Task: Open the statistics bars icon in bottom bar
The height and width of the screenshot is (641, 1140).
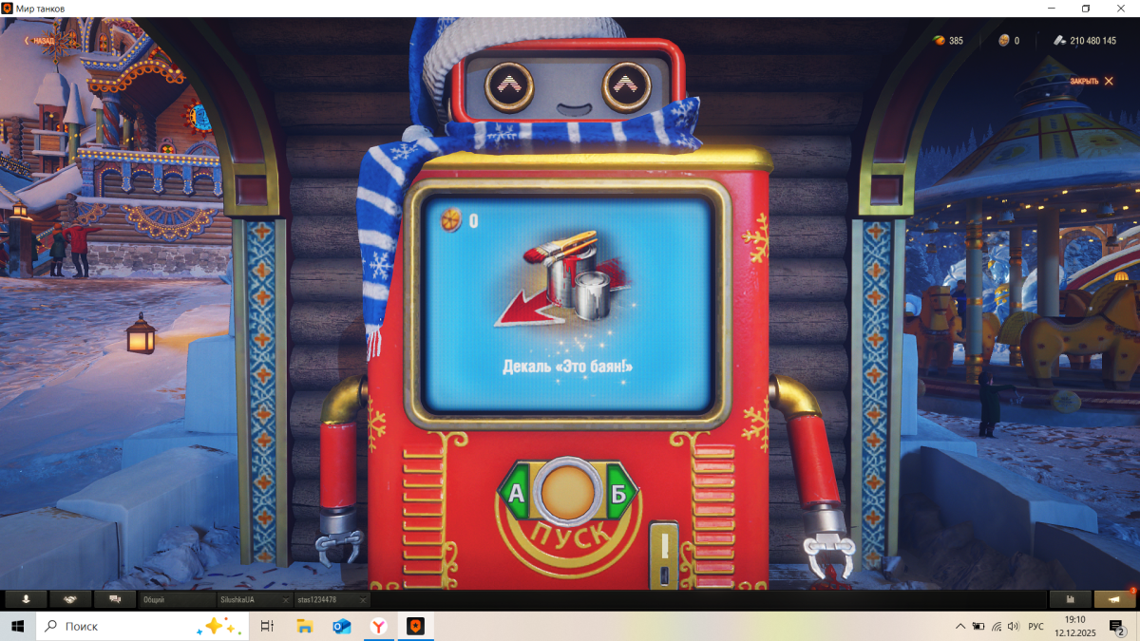Action: click(x=1071, y=599)
